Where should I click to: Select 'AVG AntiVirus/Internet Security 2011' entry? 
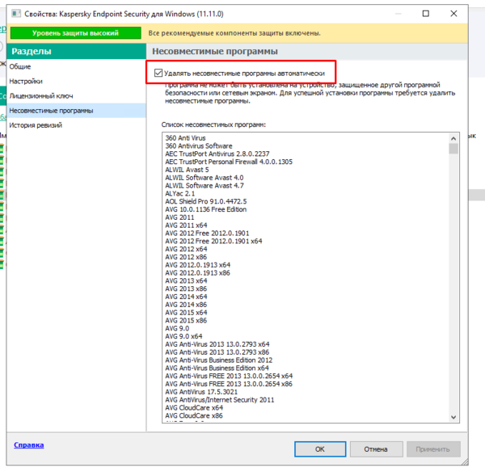(x=220, y=400)
